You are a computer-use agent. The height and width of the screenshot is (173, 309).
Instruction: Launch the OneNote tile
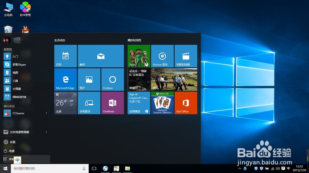tap(112, 103)
